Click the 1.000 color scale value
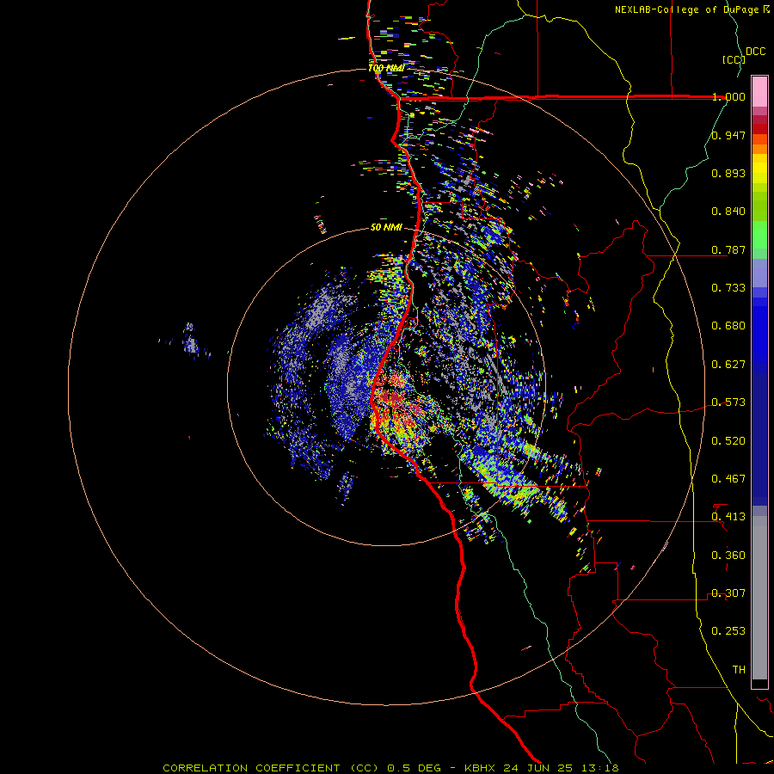 pyautogui.click(x=728, y=96)
